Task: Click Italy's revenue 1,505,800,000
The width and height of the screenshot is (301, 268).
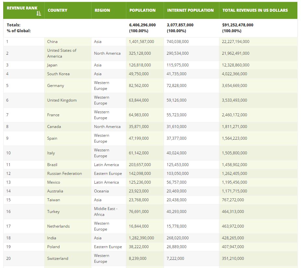Action: [234, 153]
